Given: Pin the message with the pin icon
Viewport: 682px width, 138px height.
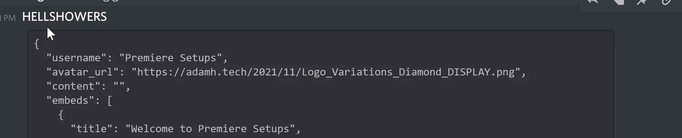Looking at the screenshot, I should (642, 2).
